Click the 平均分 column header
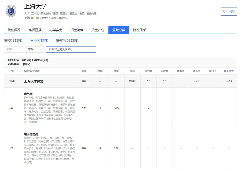The width and height of the screenshot is (252, 171). [213, 71]
